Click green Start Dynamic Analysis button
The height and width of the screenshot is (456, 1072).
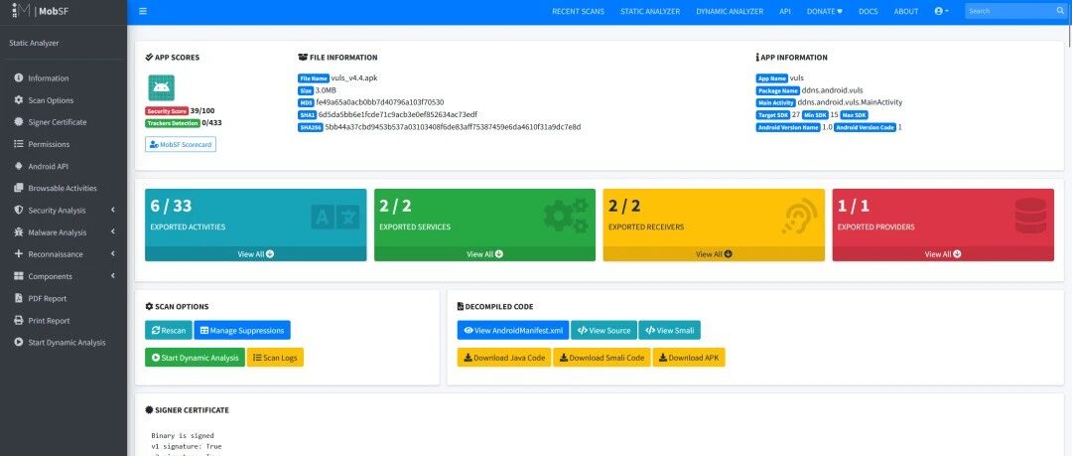[x=195, y=358]
